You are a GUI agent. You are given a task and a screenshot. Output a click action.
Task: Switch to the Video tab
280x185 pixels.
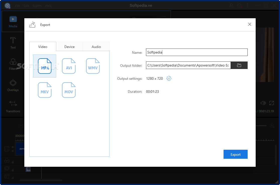(43, 46)
